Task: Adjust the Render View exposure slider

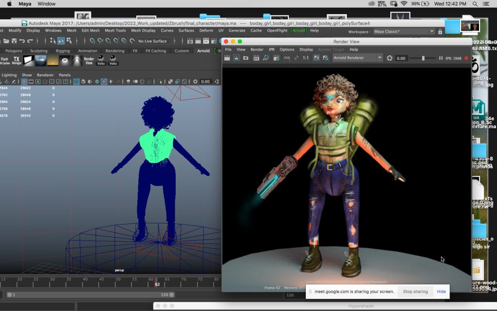Action: coord(423,58)
